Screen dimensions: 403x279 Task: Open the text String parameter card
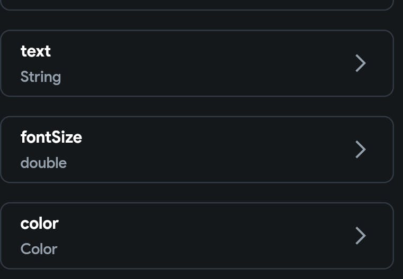196,63
